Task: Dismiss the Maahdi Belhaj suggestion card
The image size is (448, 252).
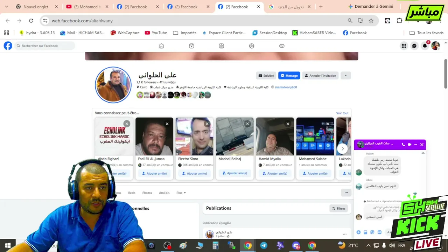Action: (x=247, y=124)
